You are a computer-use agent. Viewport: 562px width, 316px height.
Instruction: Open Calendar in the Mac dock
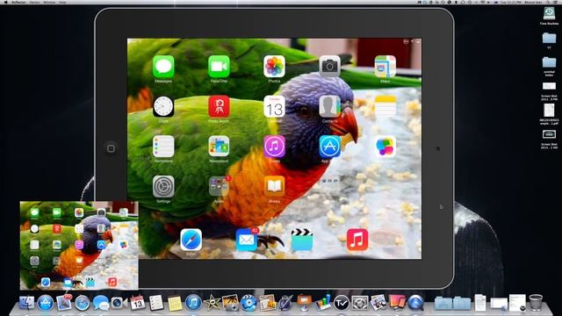(137, 303)
